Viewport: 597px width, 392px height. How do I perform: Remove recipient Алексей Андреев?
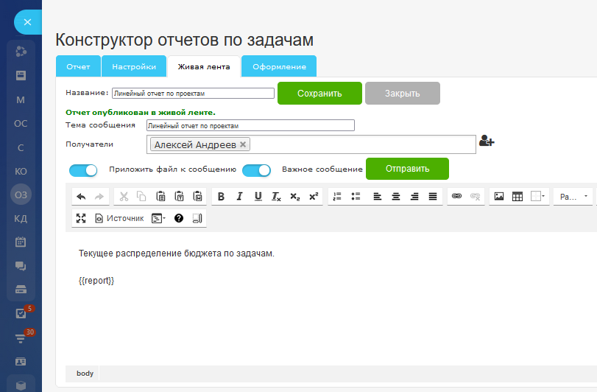[x=244, y=144]
